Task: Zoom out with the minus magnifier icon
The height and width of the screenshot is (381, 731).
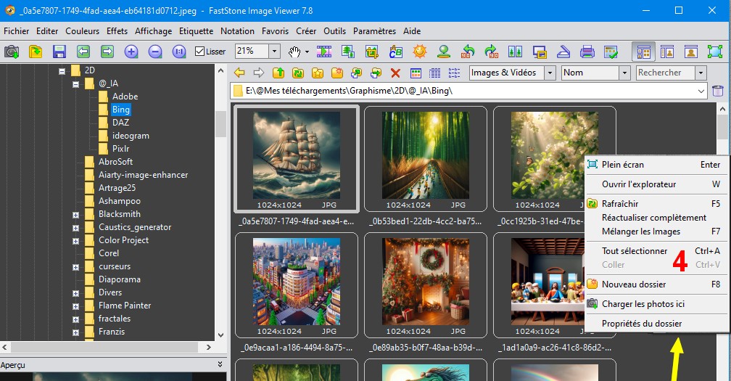Action: point(154,52)
